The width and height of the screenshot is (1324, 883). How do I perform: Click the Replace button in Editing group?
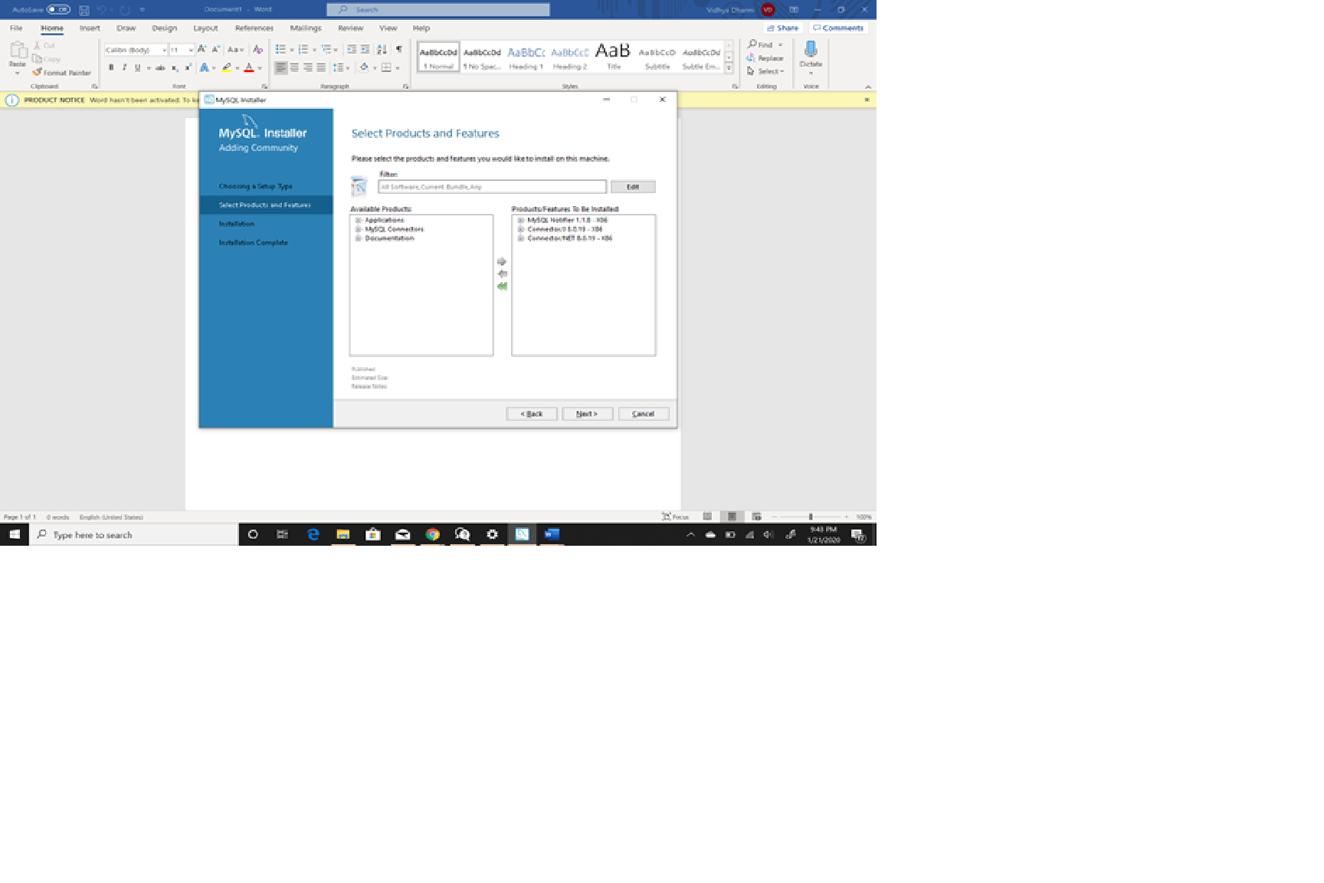click(765, 58)
